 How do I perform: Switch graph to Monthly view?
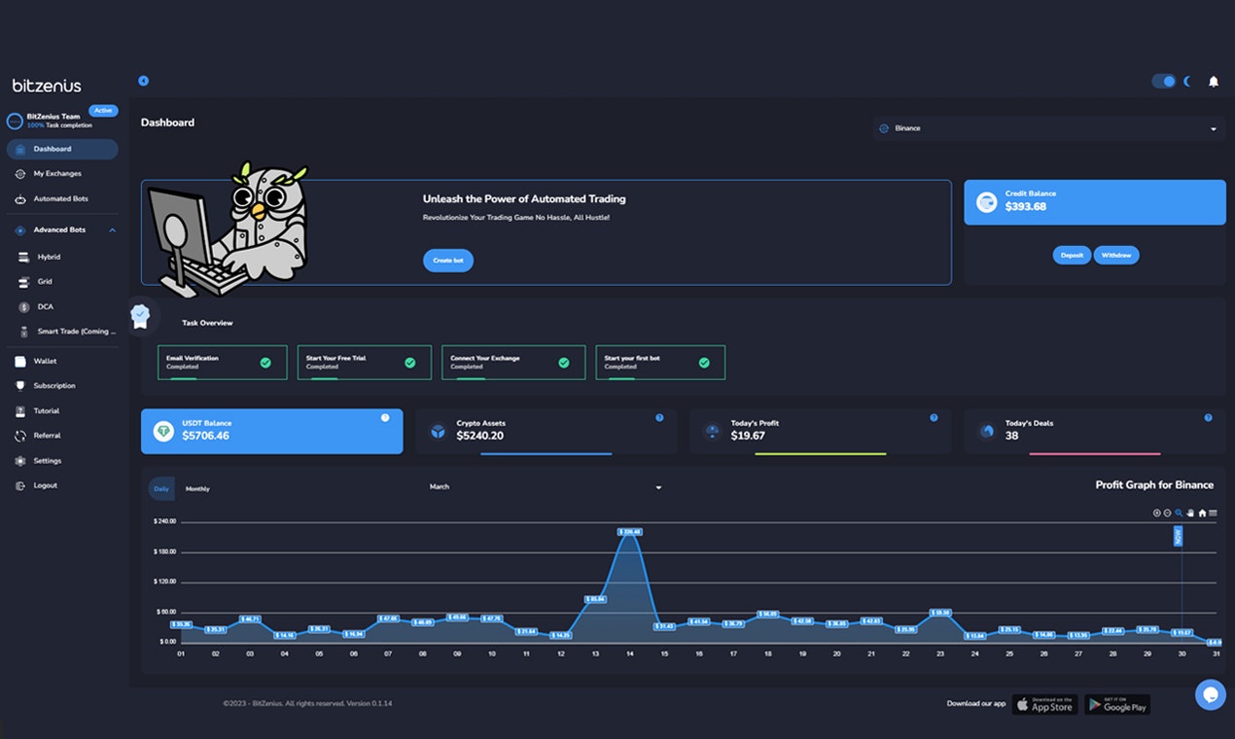coord(197,488)
